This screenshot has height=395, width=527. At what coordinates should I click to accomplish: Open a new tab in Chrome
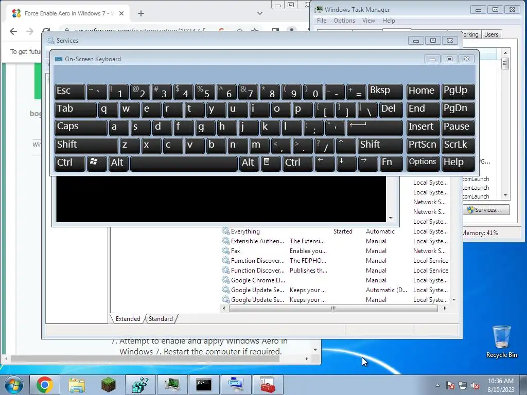[x=141, y=13]
